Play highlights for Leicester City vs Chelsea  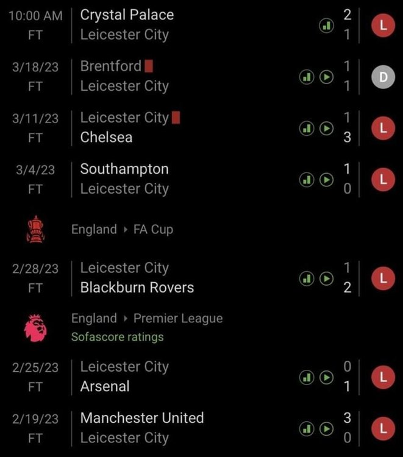(x=326, y=128)
